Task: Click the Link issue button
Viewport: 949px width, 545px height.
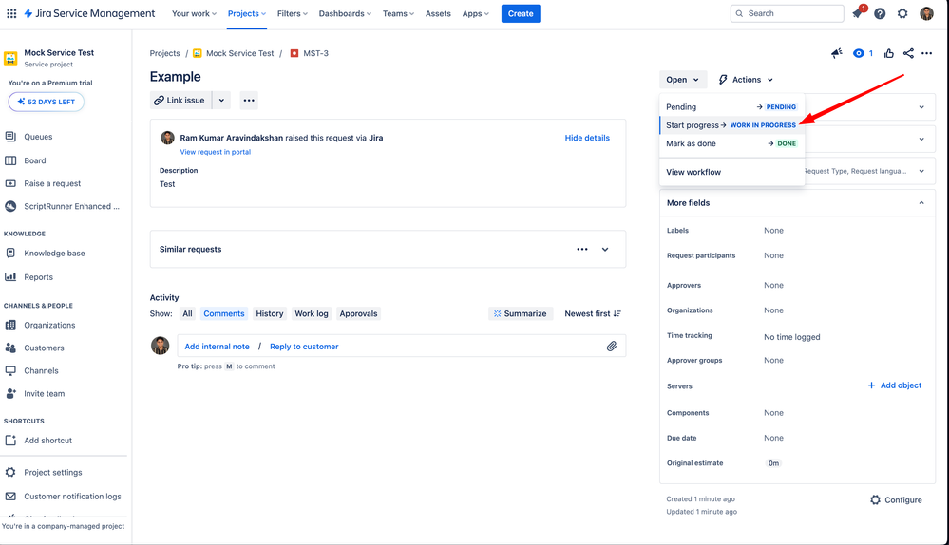Action: pyautogui.click(x=180, y=101)
